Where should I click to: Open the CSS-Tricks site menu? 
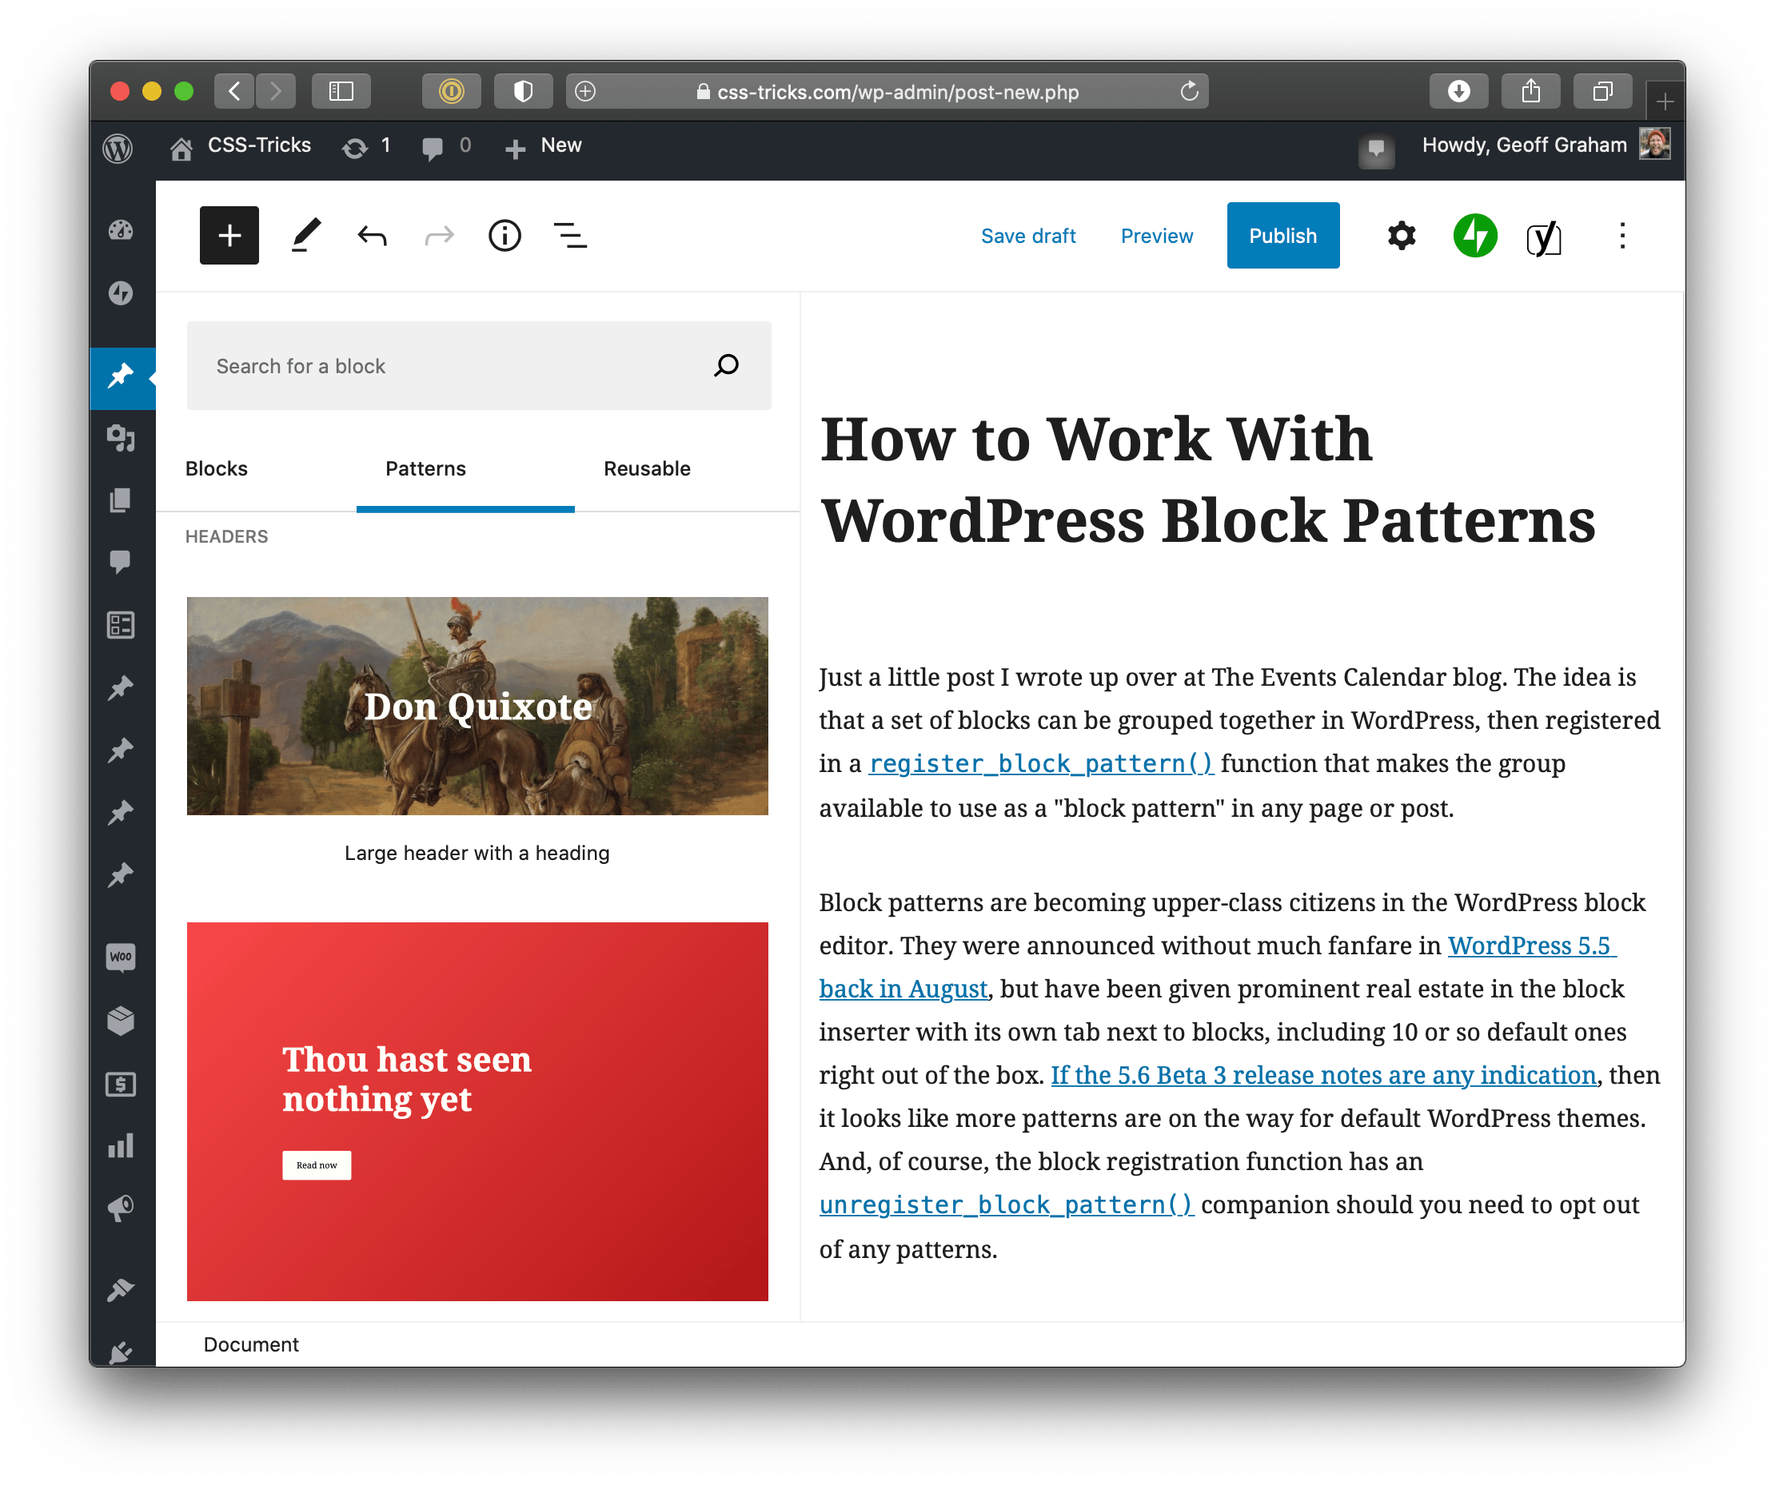[240, 146]
